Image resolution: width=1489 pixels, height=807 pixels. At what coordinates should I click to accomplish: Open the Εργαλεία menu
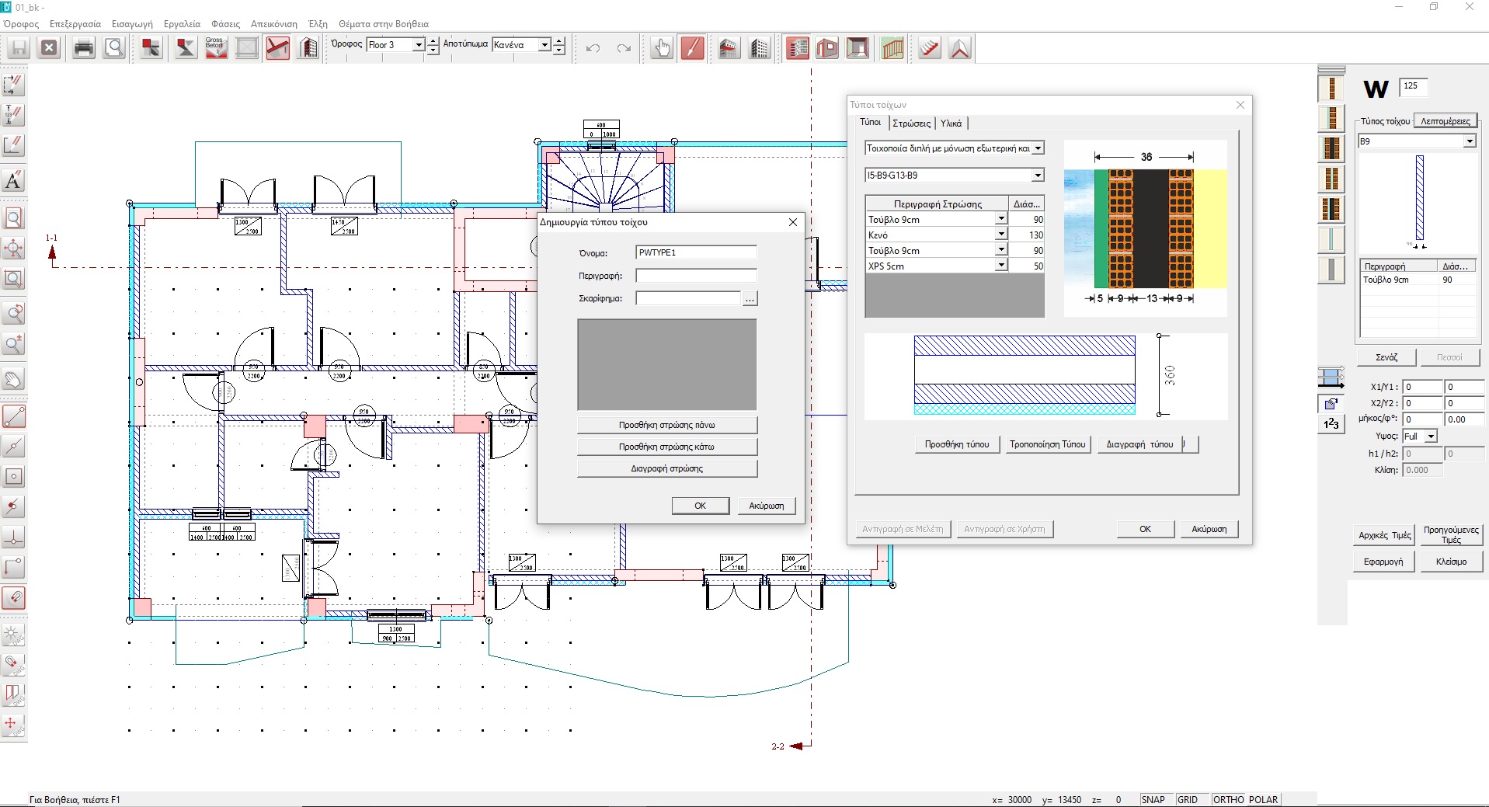tap(182, 24)
